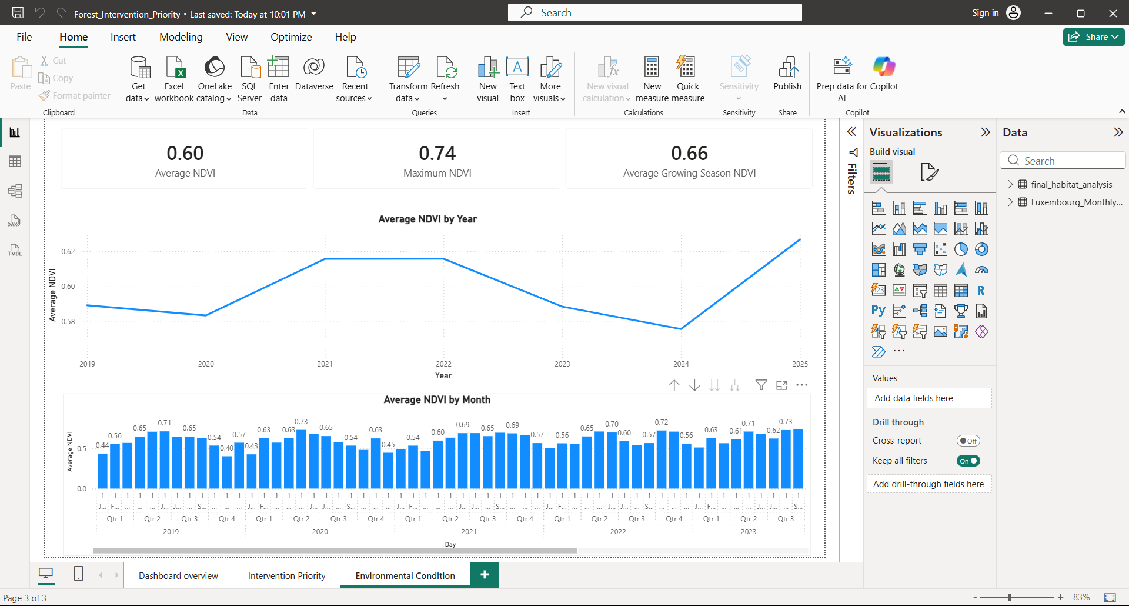This screenshot has width=1129, height=606.
Task: Switch to Format visual pane icon
Action: point(929,172)
